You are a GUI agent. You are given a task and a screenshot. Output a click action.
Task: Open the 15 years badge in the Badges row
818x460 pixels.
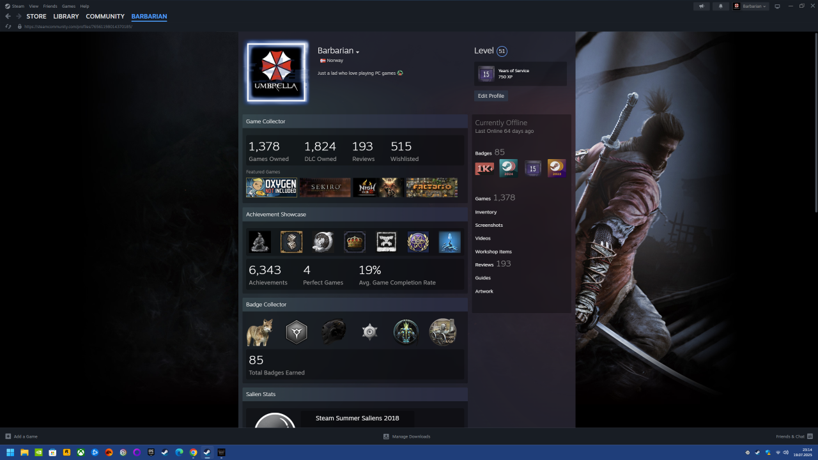click(x=533, y=168)
